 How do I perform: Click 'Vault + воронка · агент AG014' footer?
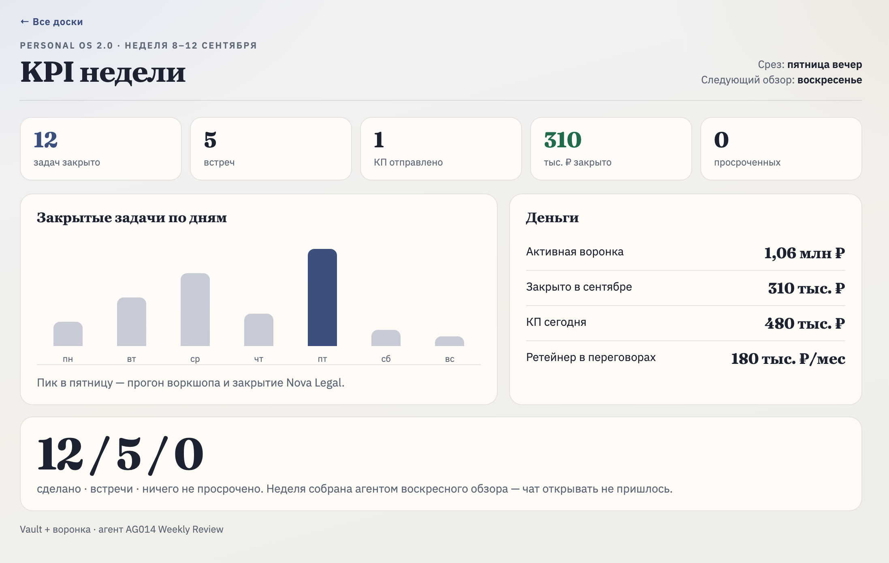[x=122, y=529]
